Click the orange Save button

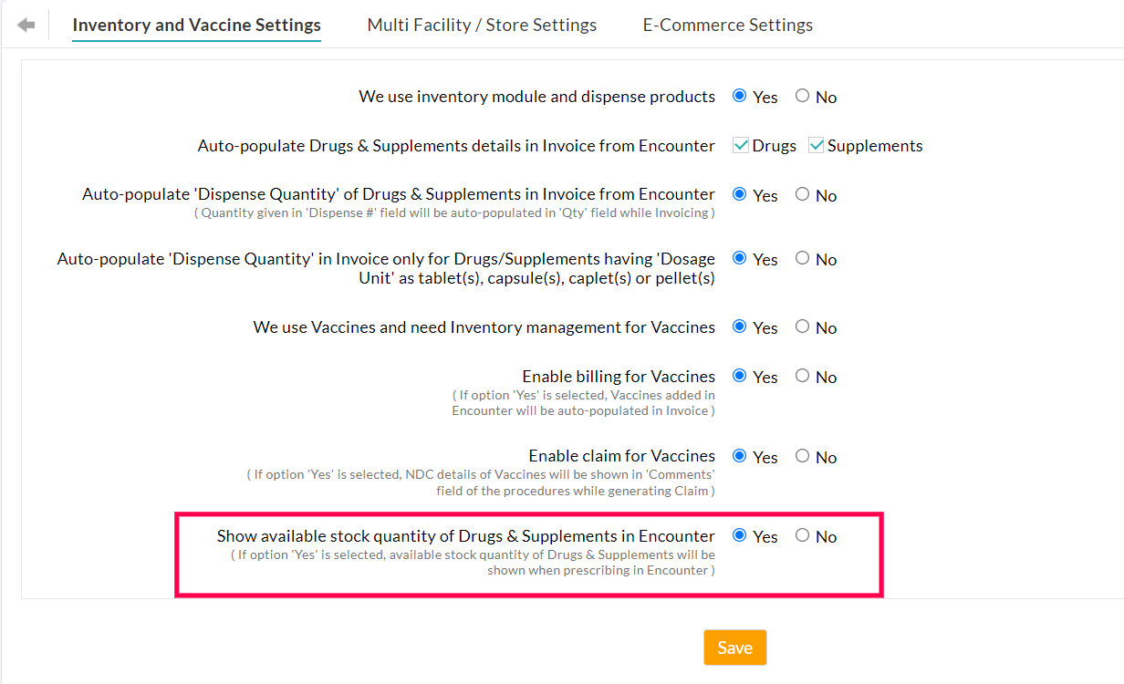click(x=734, y=647)
